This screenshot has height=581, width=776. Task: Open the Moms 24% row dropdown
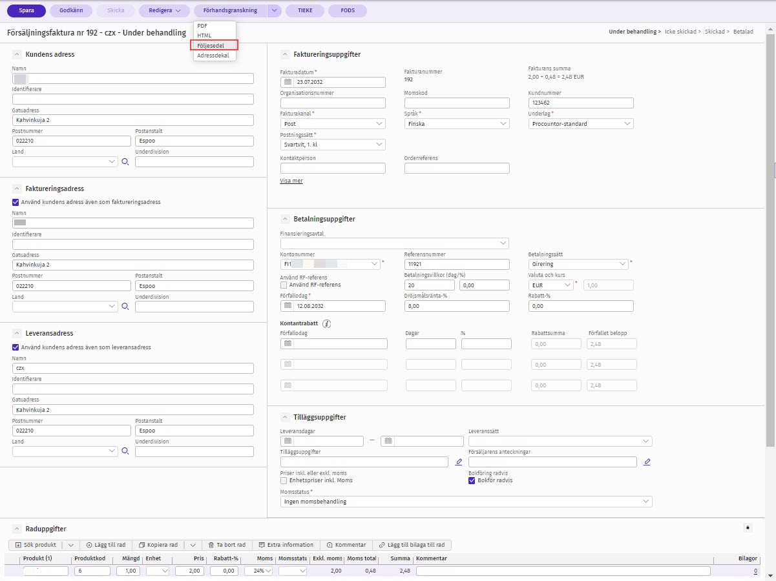point(258,571)
